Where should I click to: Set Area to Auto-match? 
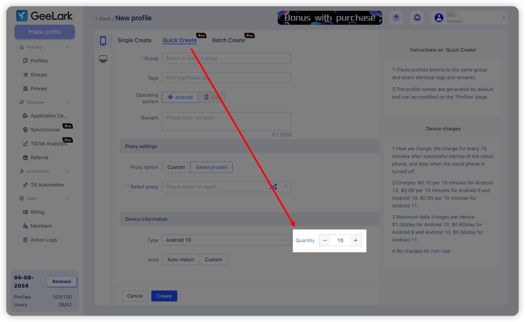click(181, 260)
